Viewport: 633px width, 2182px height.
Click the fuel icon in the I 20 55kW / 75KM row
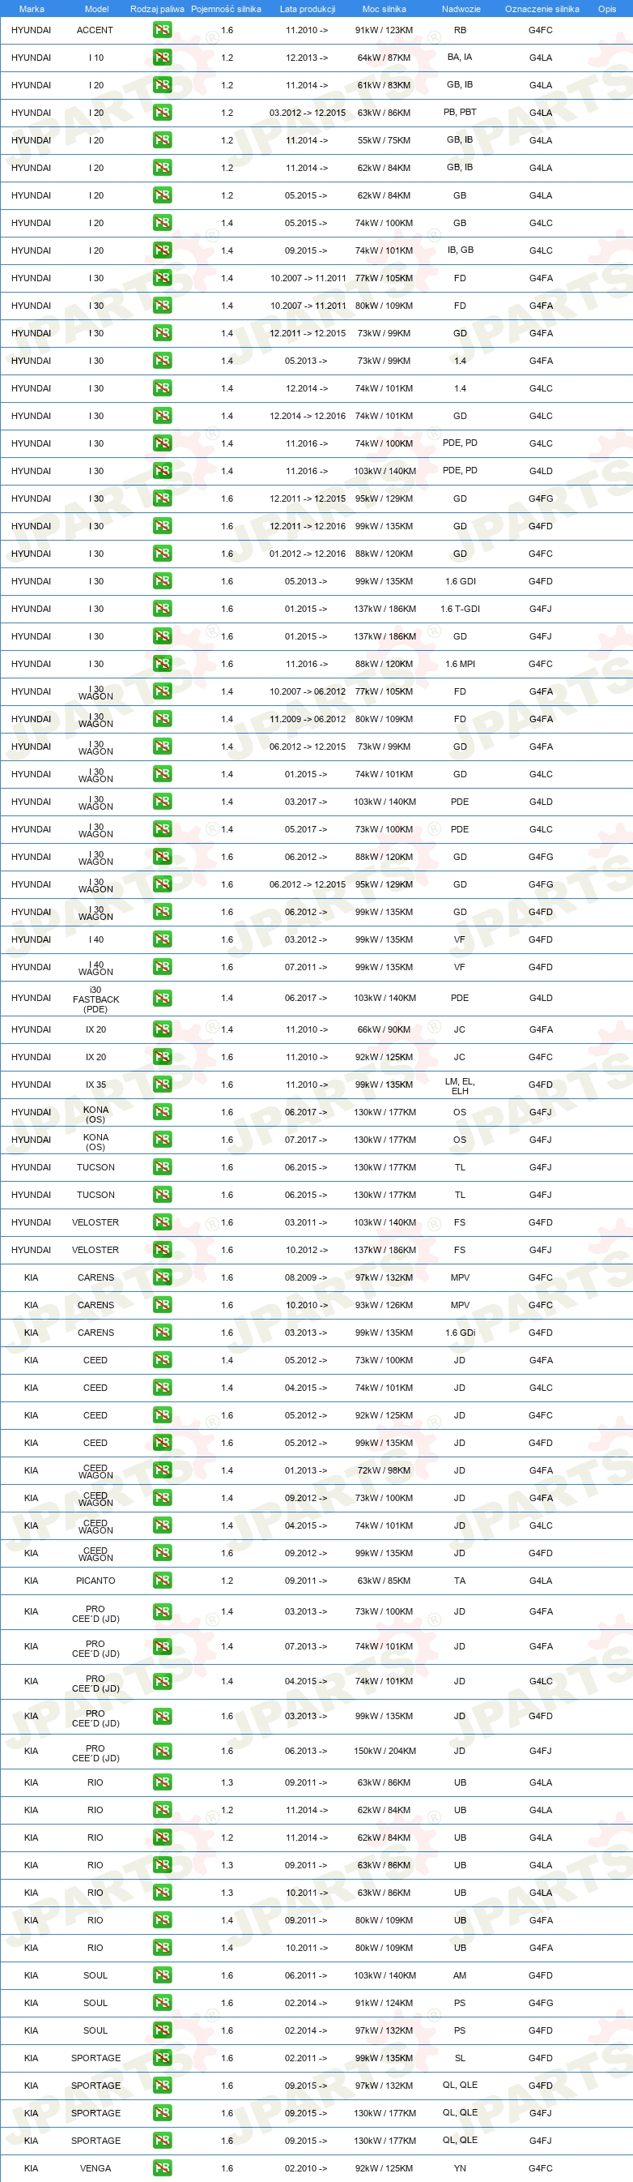162,139
